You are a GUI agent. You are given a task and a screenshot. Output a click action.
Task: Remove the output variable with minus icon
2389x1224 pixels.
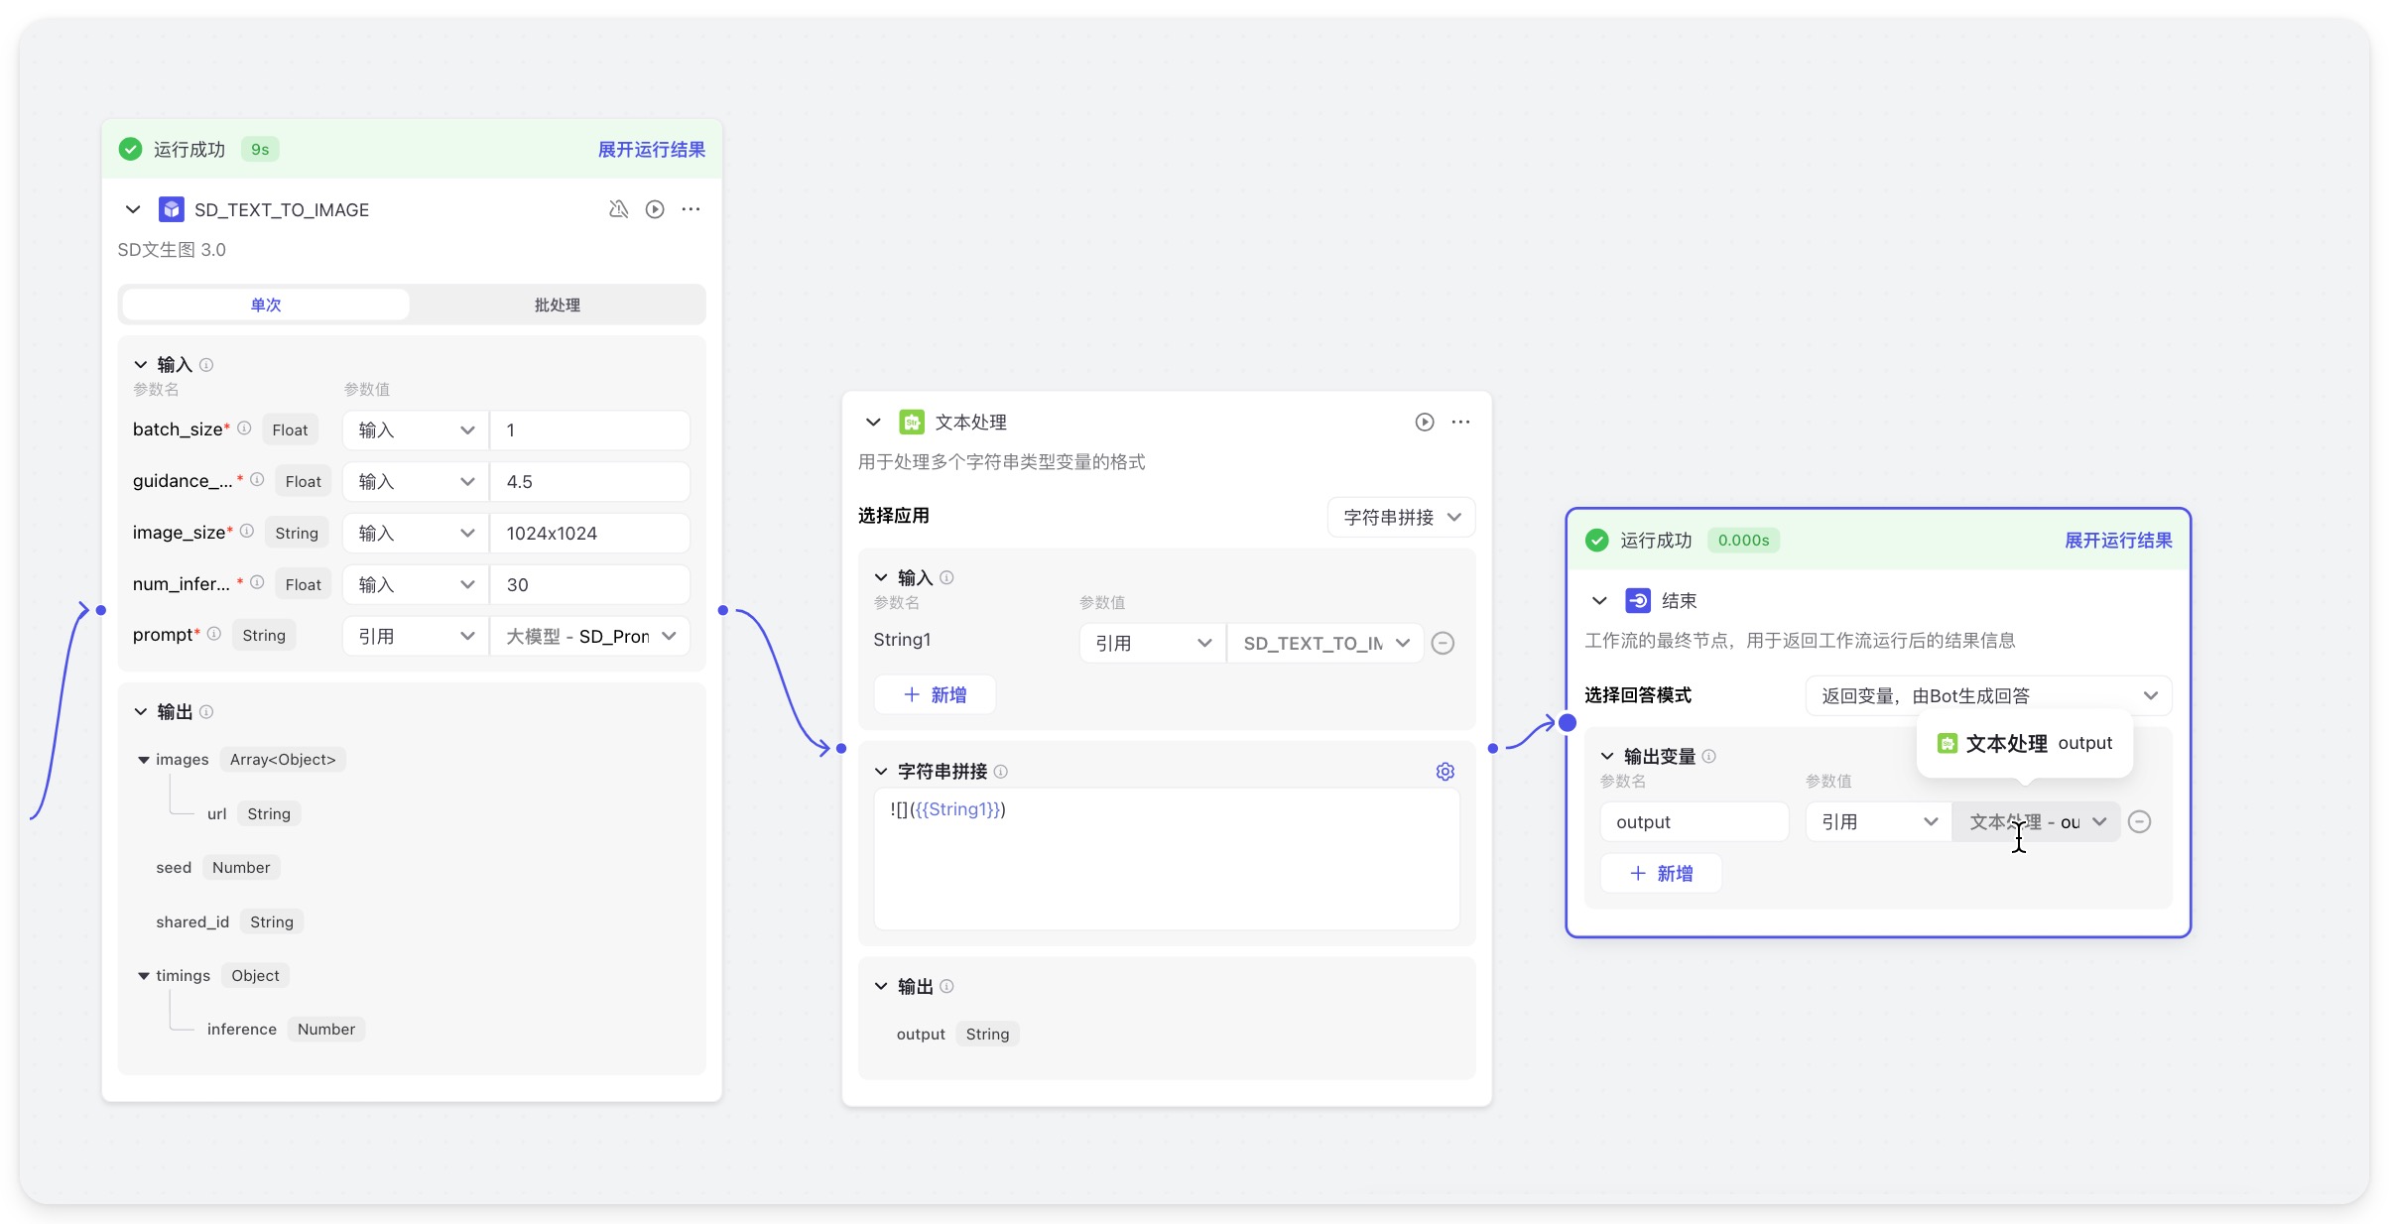click(x=2140, y=822)
